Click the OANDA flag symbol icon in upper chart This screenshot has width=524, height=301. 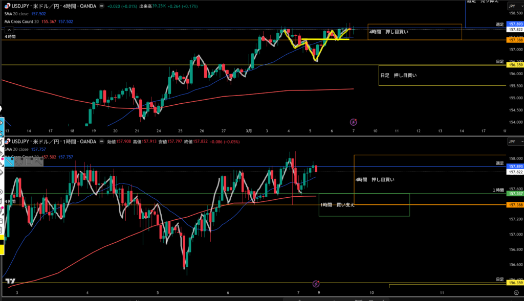tap(7, 6)
